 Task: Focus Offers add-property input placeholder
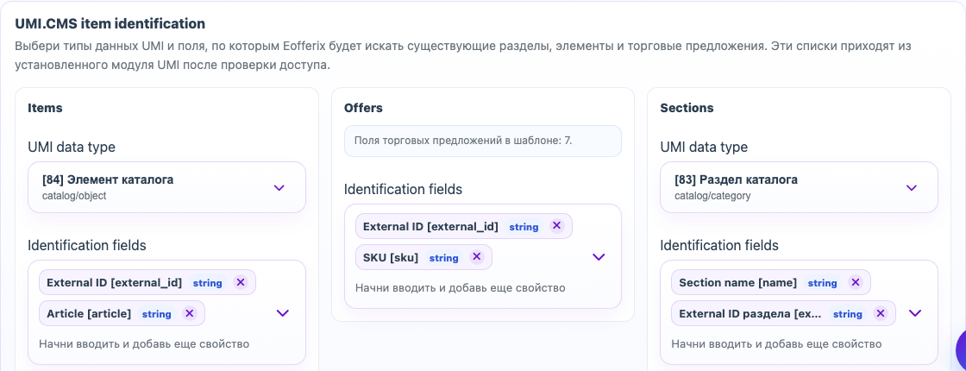[x=461, y=288]
